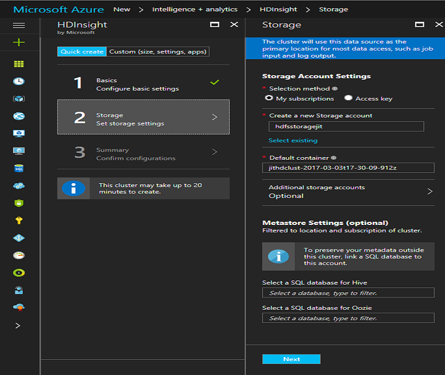Click the HDInsight breadcrumb item
This screenshot has width=445, height=375.
tap(277, 9)
